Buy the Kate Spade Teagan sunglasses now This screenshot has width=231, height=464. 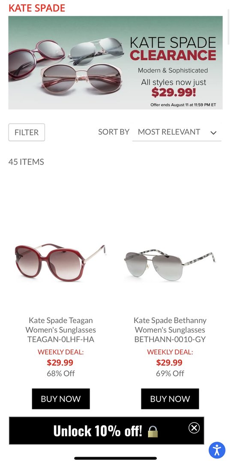pyautogui.click(x=61, y=399)
